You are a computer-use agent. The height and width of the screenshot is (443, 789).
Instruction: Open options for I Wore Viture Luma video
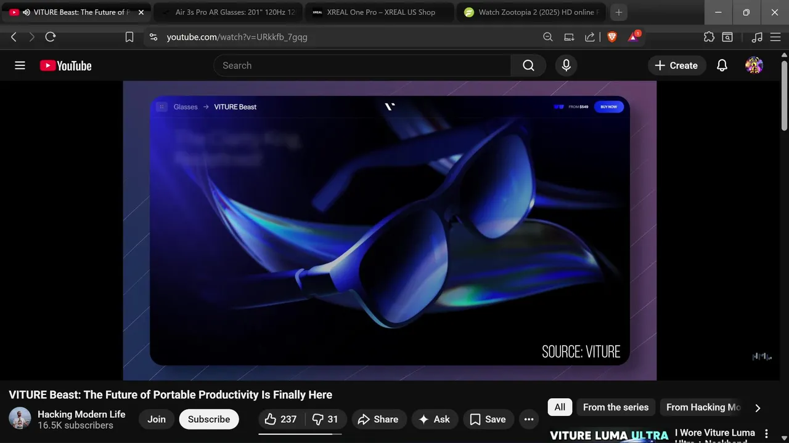point(767,434)
